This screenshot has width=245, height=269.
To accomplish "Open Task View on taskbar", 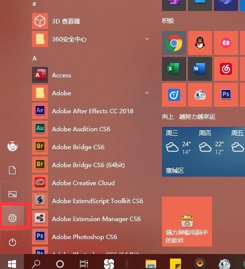I will click(84, 264).
